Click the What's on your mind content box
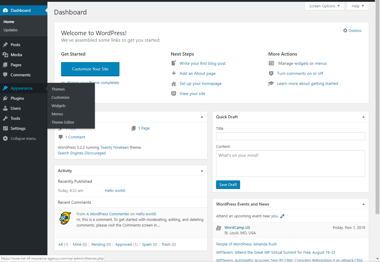Image resolution: width=380 pixels, height=262 pixels. tap(290, 164)
